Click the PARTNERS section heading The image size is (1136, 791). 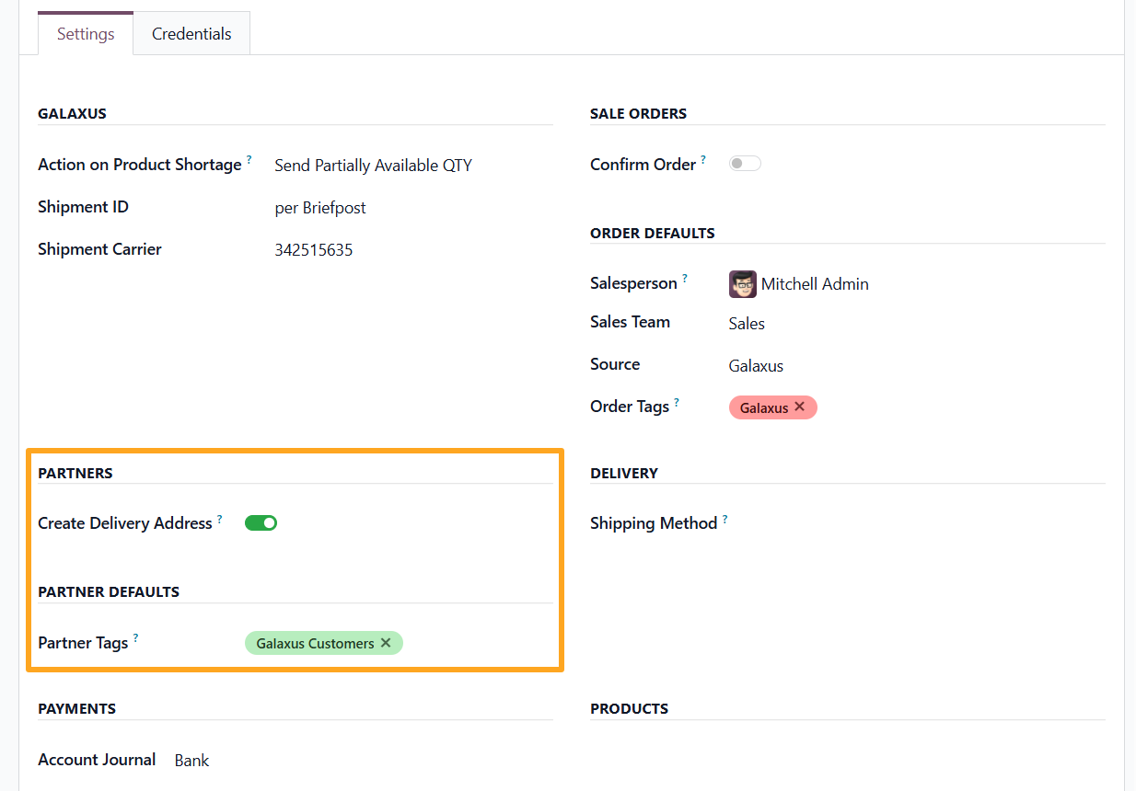(75, 474)
